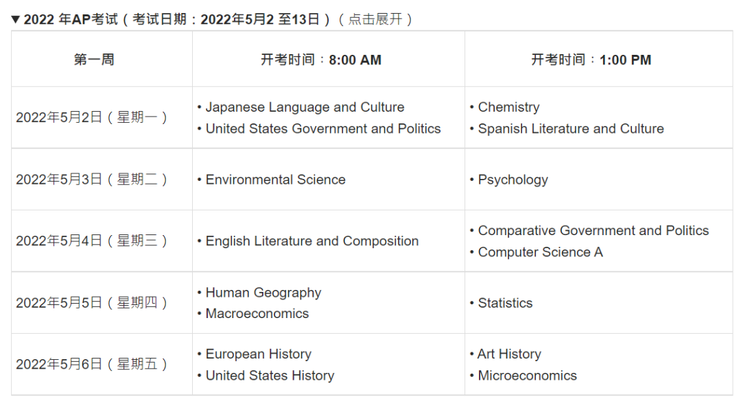The height and width of the screenshot is (401, 741).
Task: Select the May 2 Monday date cell
Action: click(92, 117)
